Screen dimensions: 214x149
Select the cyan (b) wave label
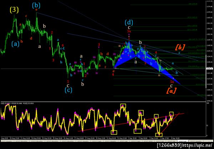(36, 5)
